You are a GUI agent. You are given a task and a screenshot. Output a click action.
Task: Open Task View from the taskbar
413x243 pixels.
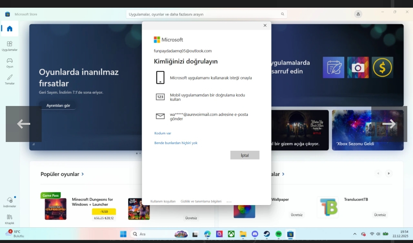click(195, 234)
